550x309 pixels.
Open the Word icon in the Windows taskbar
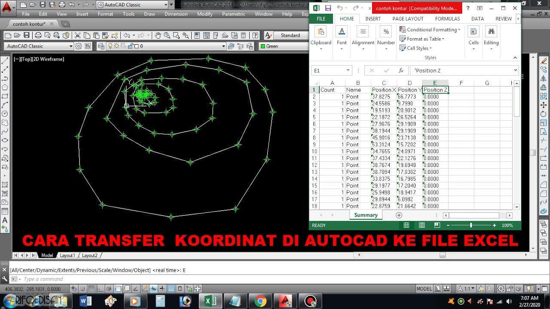(x=86, y=301)
